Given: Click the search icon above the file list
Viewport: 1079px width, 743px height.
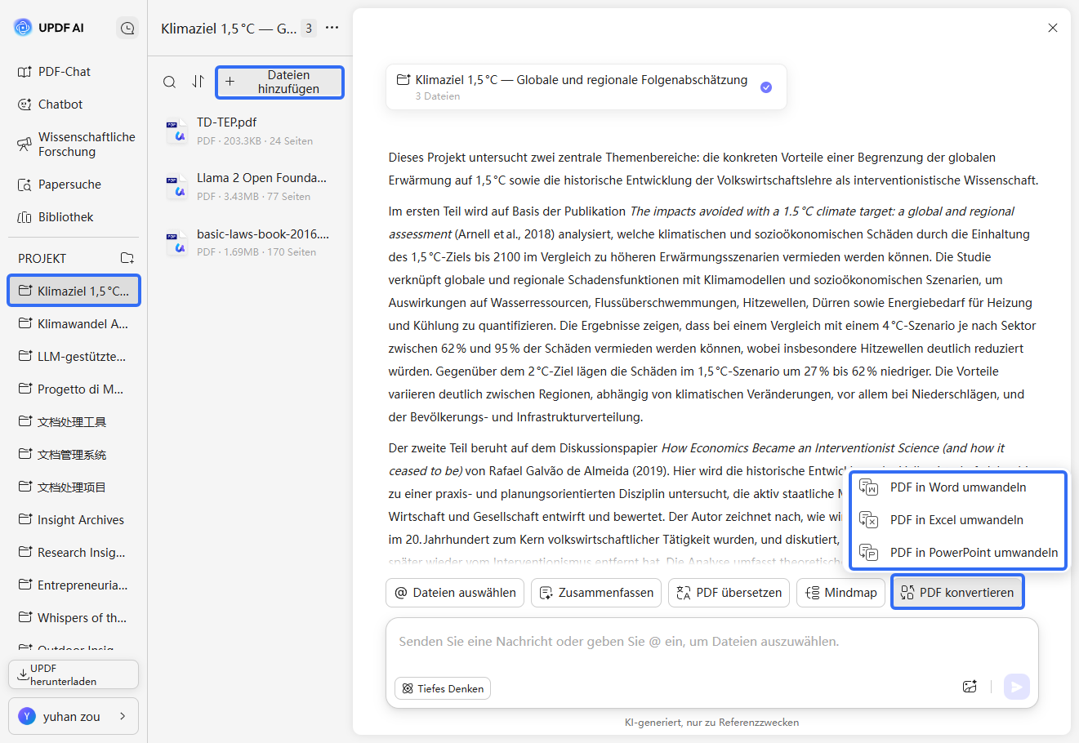Looking at the screenshot, I should pyautogui.click(x=169, y=82).
